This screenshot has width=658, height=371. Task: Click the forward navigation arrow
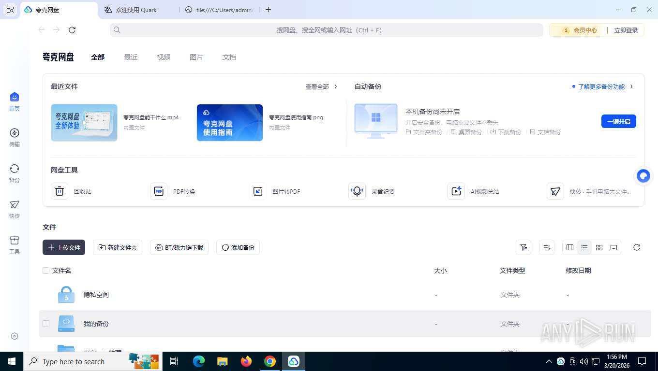[57, 30]
